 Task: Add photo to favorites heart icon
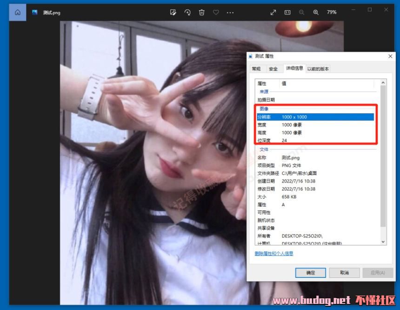click(215, 12)
